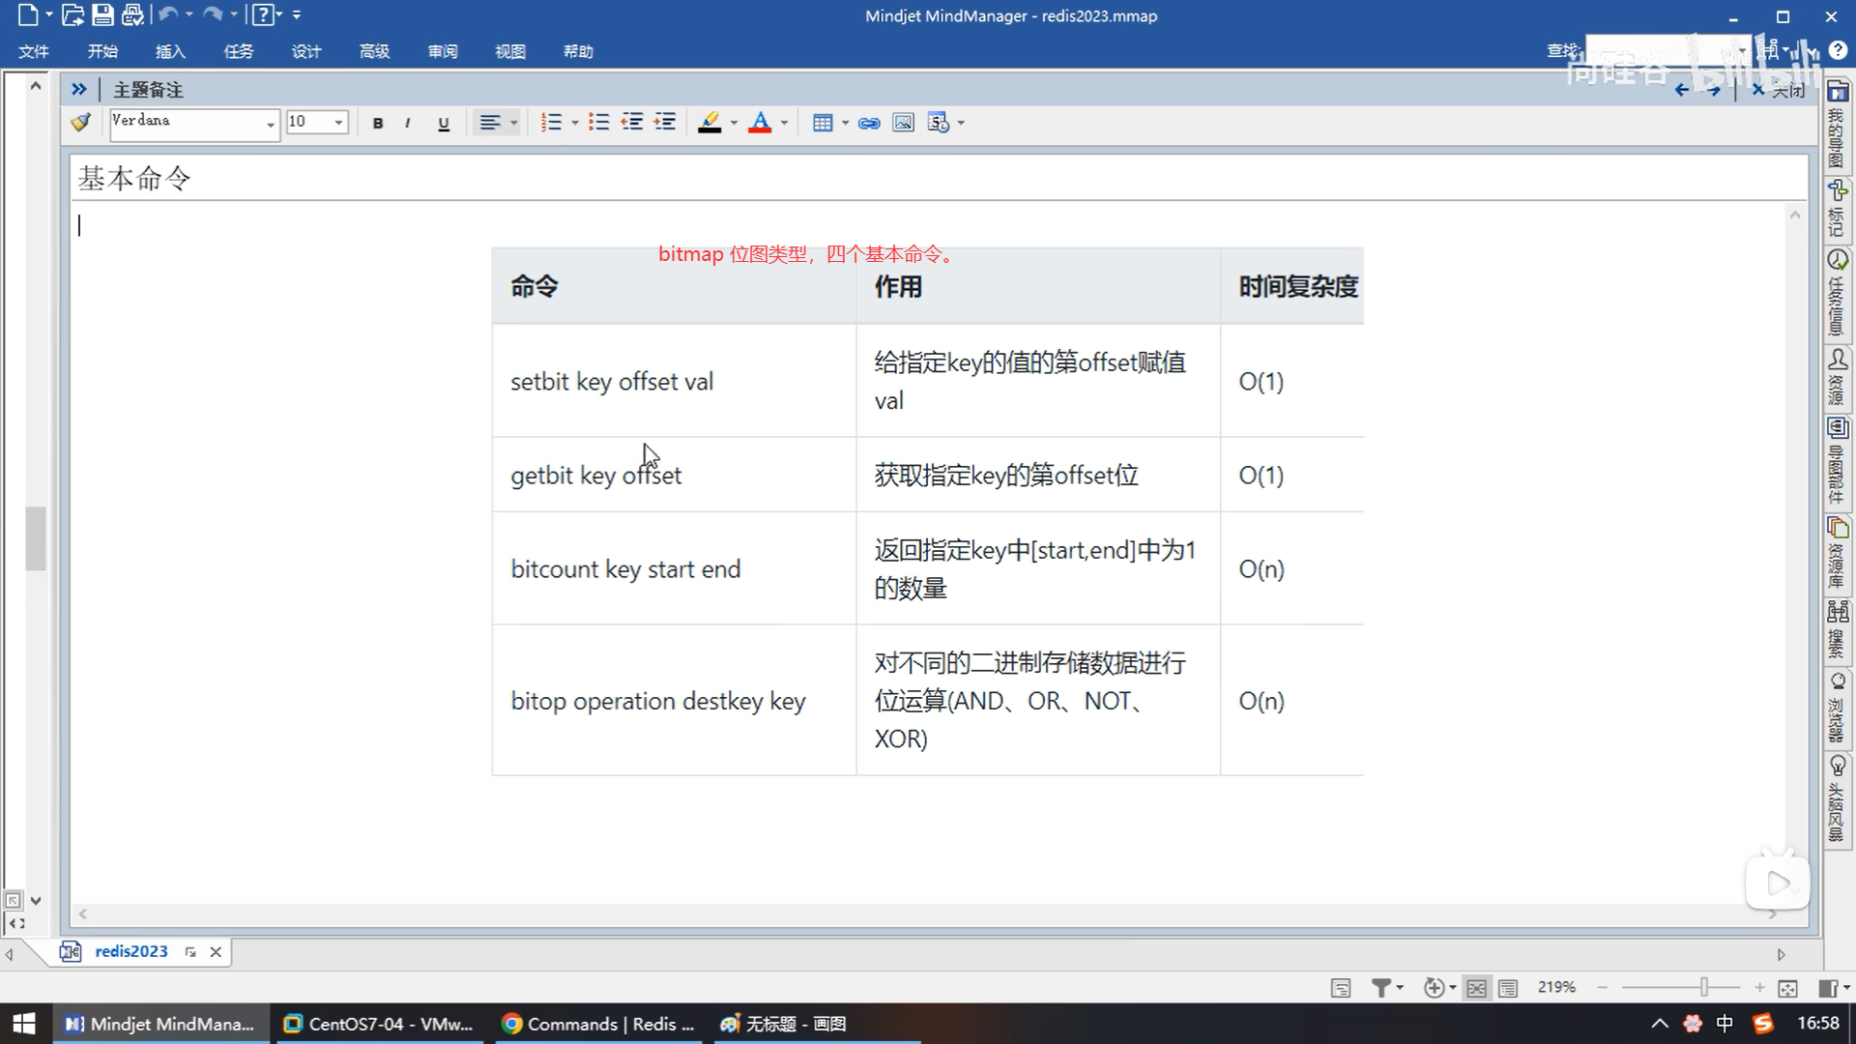Switch to outline view icon in status bar
Screen dimensions: 1856x1044
[x=1508, y=988]
